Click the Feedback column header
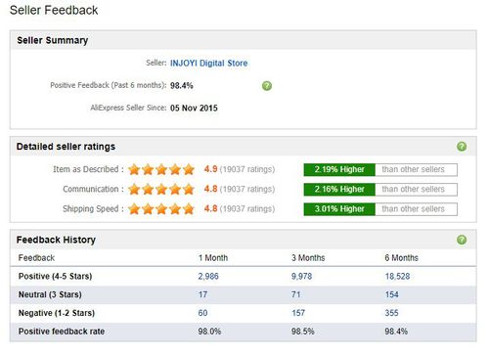 [x=36, y=258]
